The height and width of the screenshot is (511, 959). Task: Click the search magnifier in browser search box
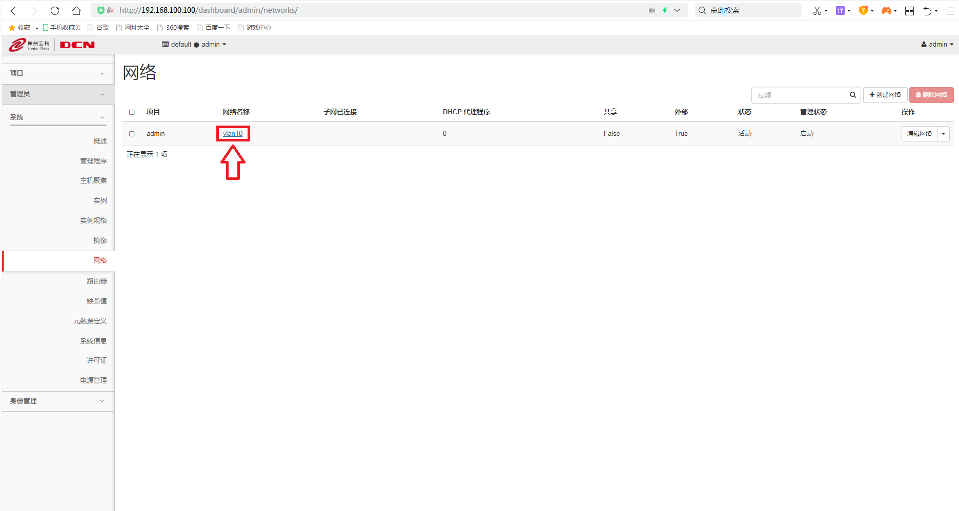(x=702, y=10)
